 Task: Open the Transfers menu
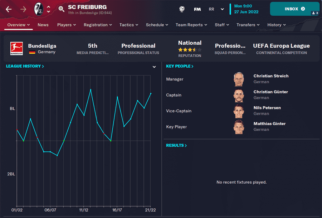tap(248, 25)
